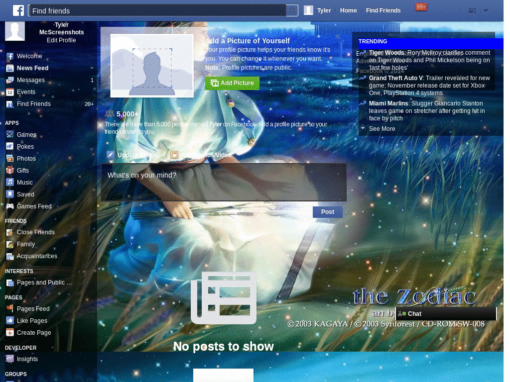Viewport: 510px width, 382px height.
Task: Click the Pages and Public icon
Action: point(10,283)
